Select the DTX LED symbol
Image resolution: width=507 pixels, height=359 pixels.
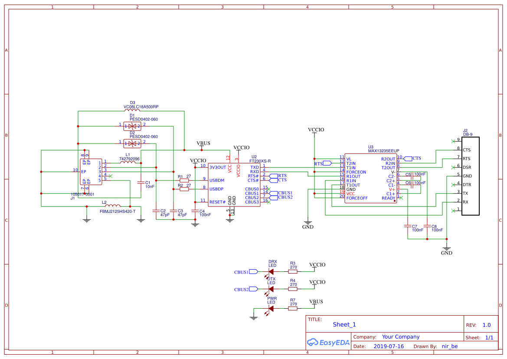click(271, 289)
